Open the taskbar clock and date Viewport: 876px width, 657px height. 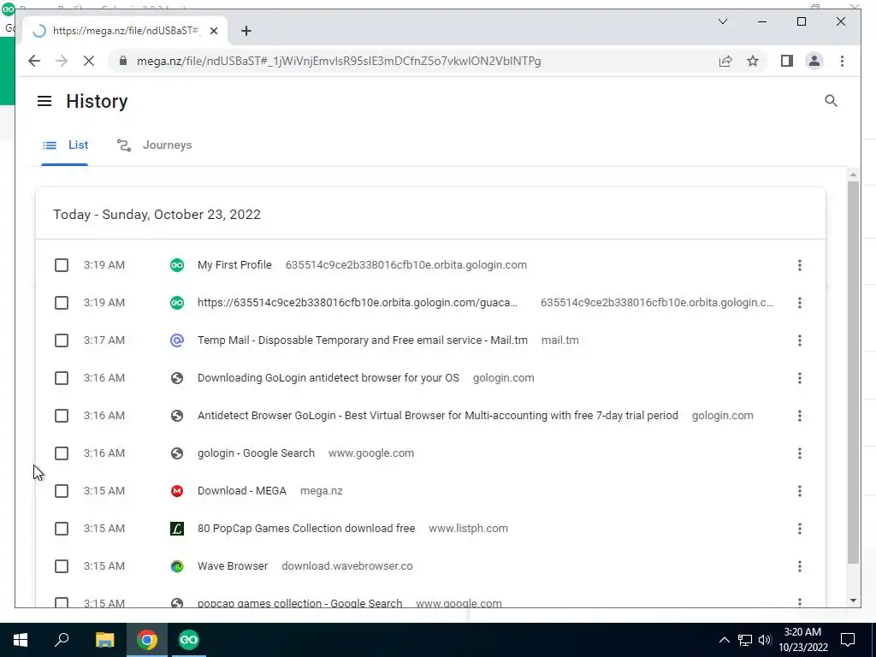802,640
